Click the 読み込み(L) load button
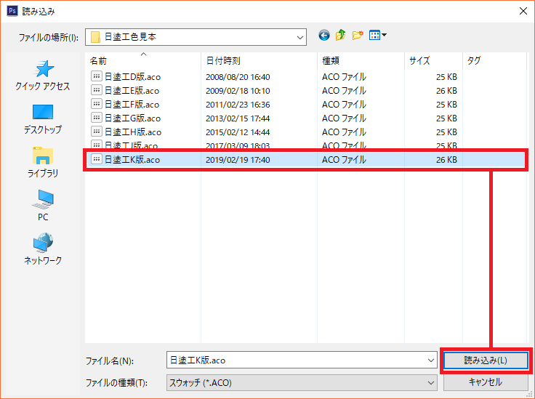 [x=486, y=360]
